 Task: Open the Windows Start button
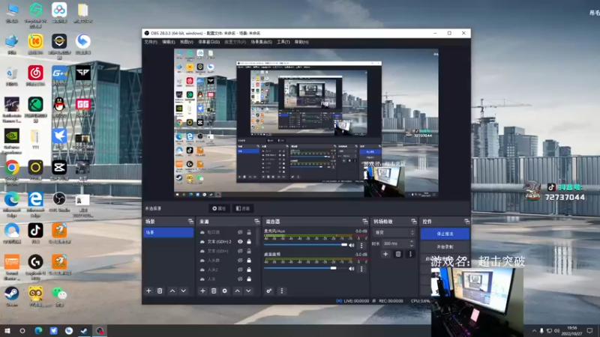pyautogui.click(x=7, y=331)
